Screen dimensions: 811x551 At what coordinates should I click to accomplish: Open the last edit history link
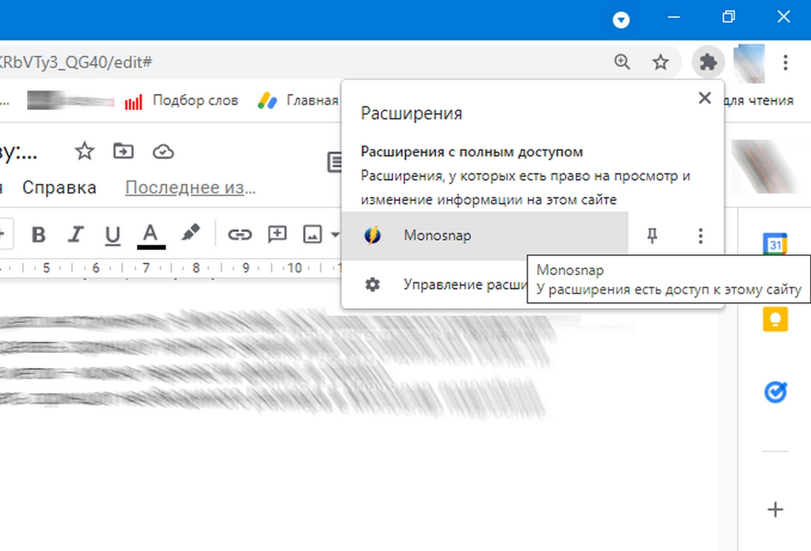click(190, 188)
